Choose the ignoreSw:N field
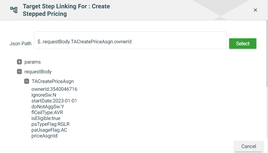Screen dimensions: 268x153 click(44, 95)
